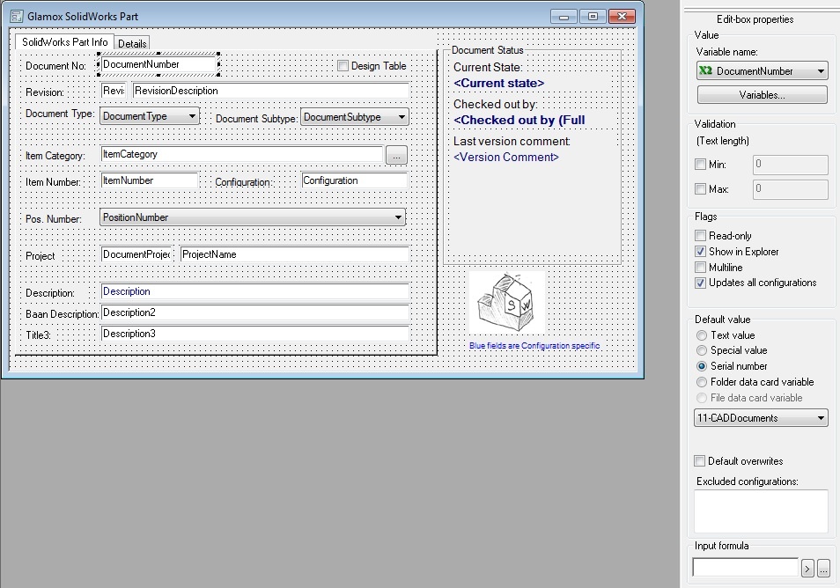The height and width of the screenshot is (588, 840).
Task: Expand the DocumentType dropdown
Action: [150, 116]
